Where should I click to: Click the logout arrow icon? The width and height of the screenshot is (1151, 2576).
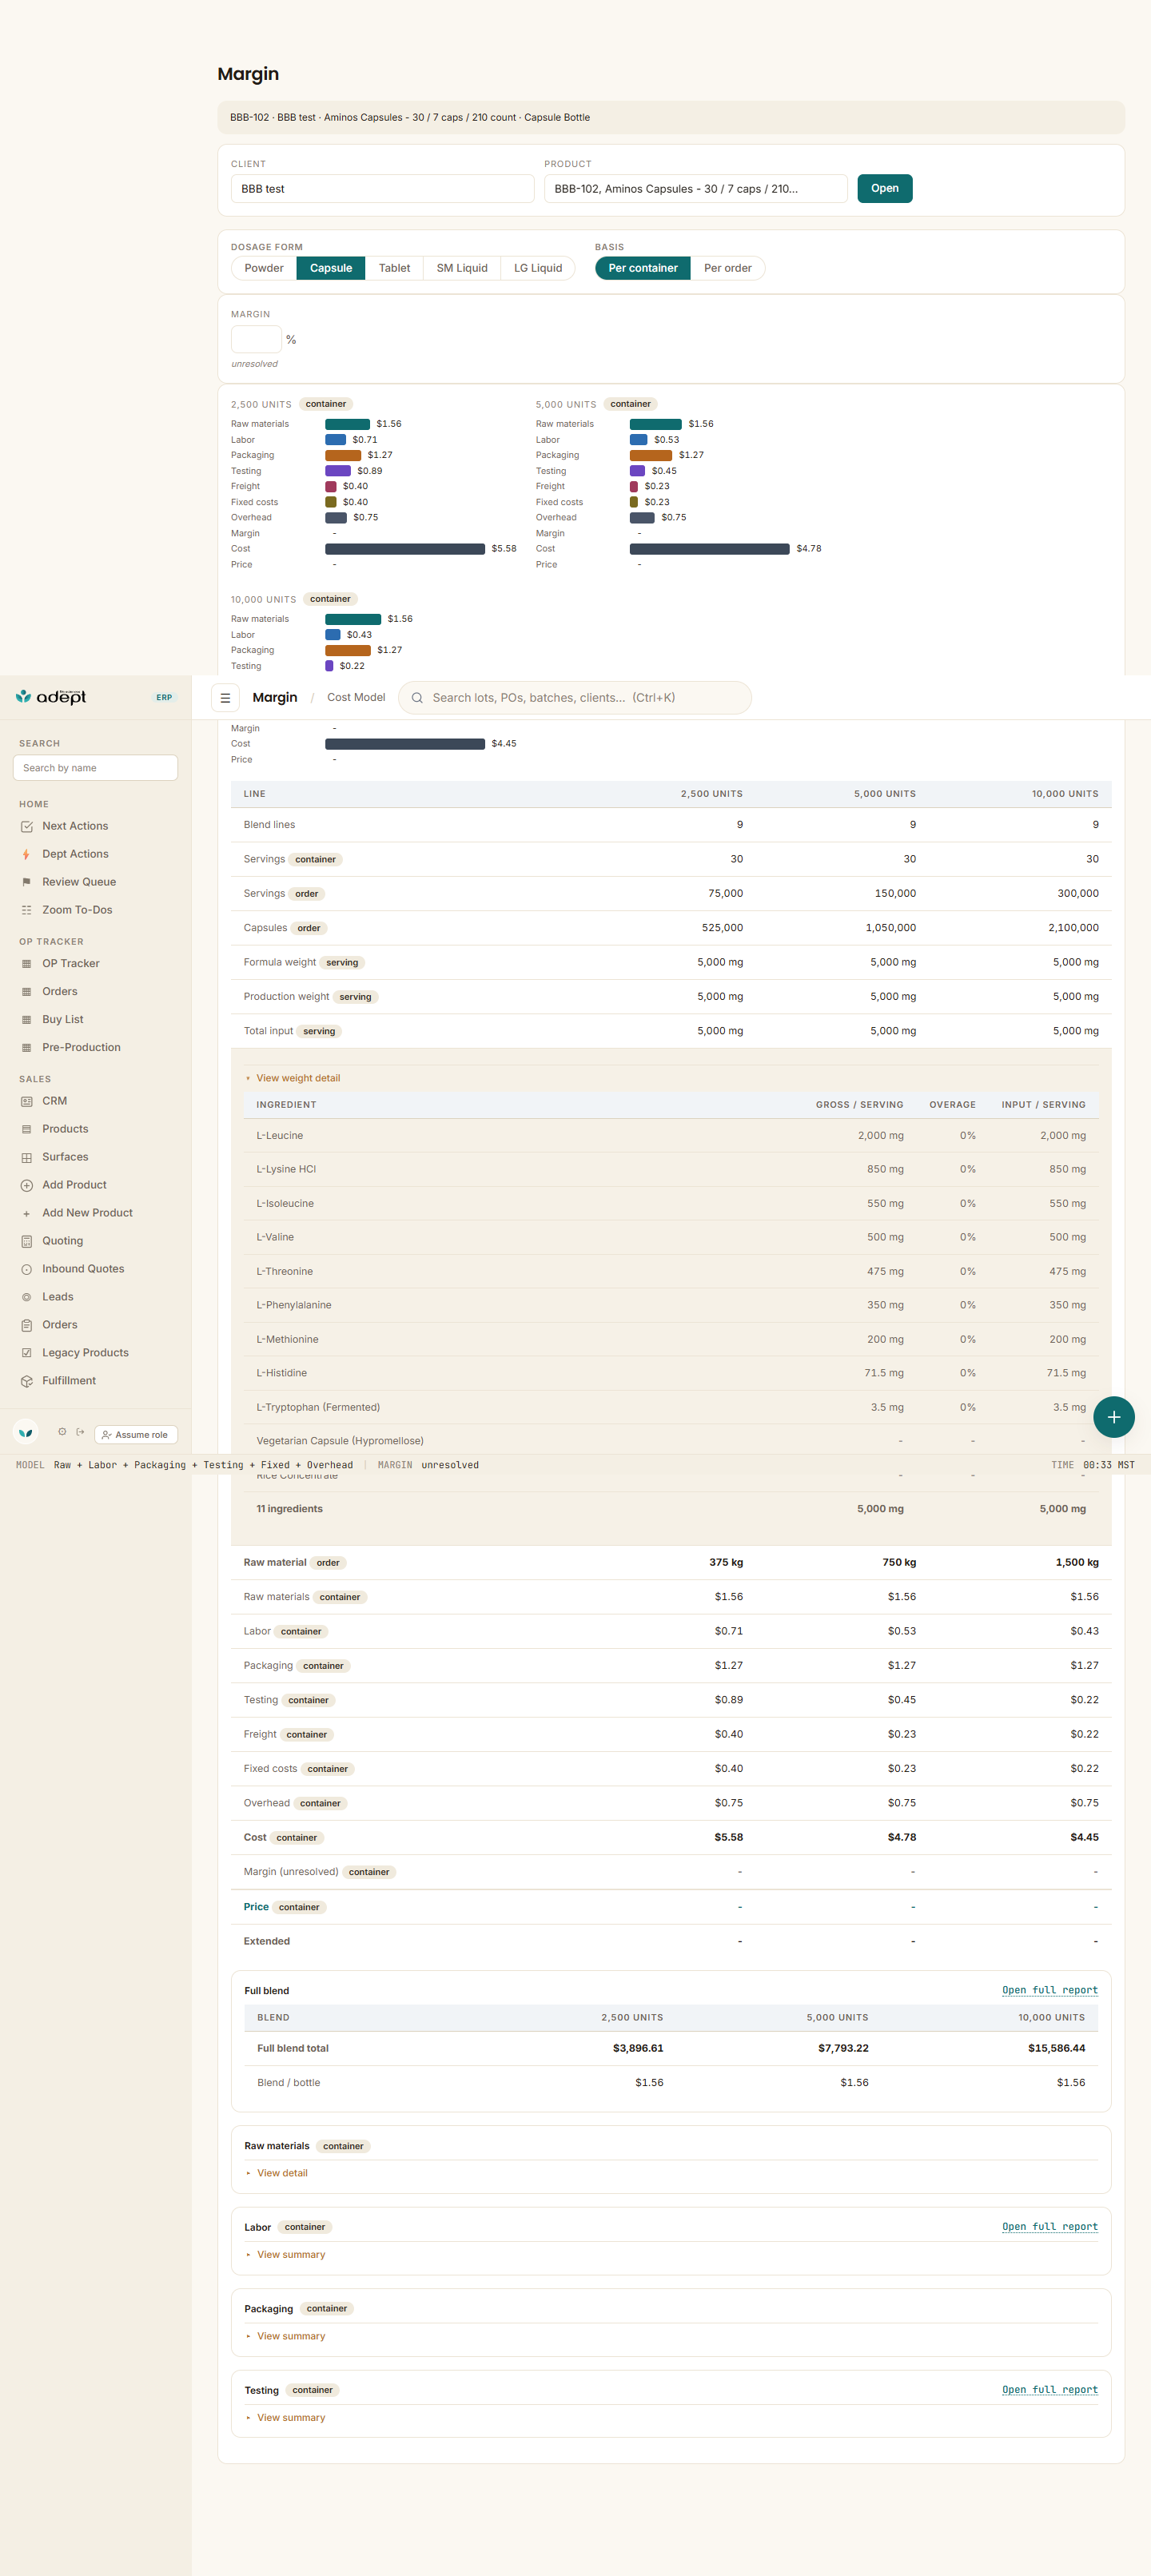point(81,1432)
